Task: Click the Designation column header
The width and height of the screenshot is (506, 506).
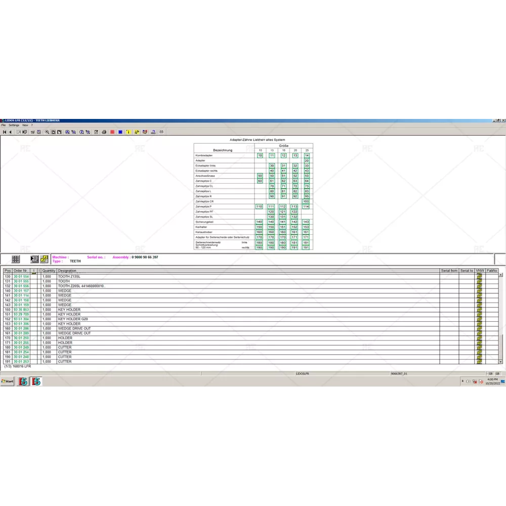Action: pos(67,271)
